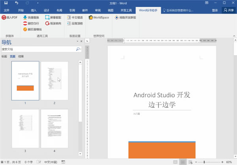Open the 邮件 Mailings tab

pos(85,10)
